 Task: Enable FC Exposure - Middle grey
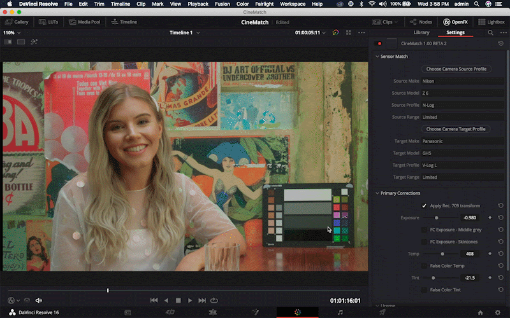point(425,230)
